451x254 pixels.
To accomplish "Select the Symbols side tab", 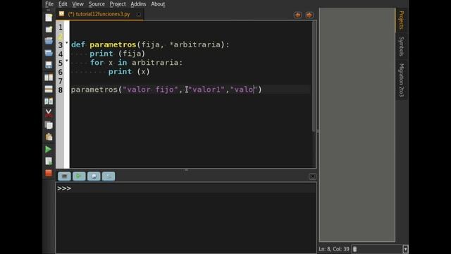I will coord(402,47).
